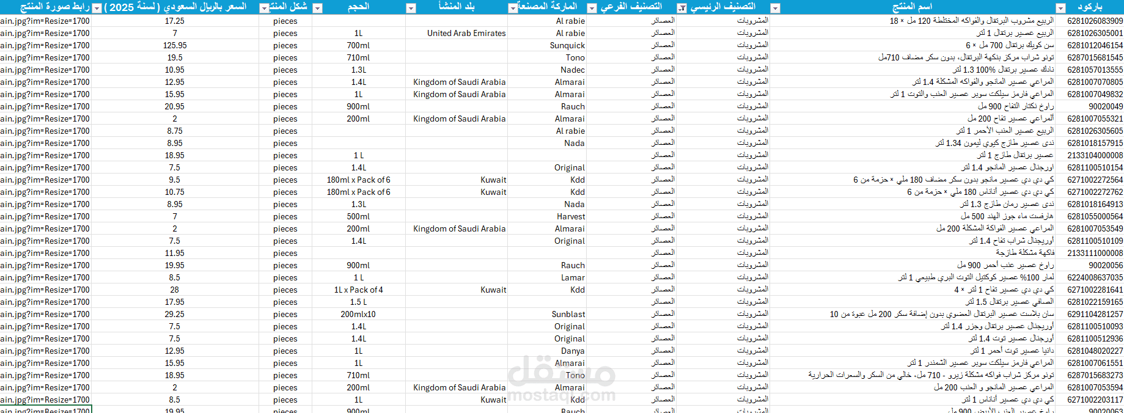
Task: Select barcode cell 2133104000008
Action: [1090, 155]
